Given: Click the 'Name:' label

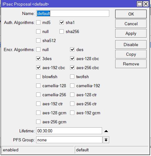Looking at the screenshot, I should (28, 13).
